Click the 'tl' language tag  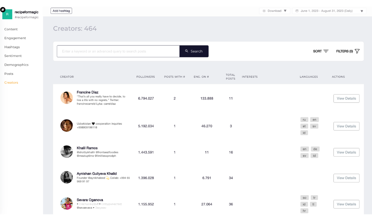click(313, 204)
